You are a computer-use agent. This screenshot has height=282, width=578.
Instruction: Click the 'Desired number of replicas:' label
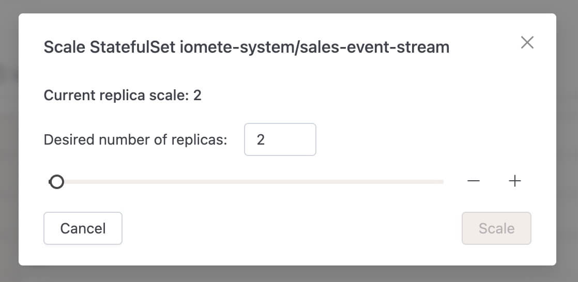(135, 140)
